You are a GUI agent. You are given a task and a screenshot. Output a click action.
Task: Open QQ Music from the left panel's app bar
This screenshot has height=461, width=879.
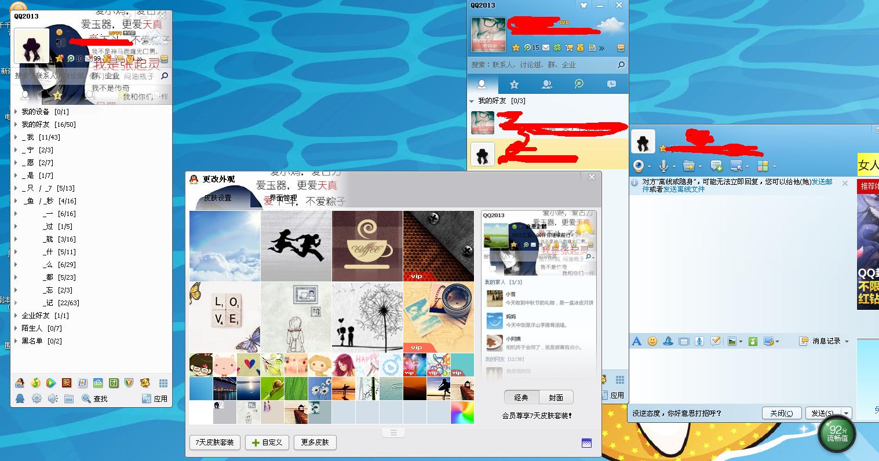click(36, 383)
